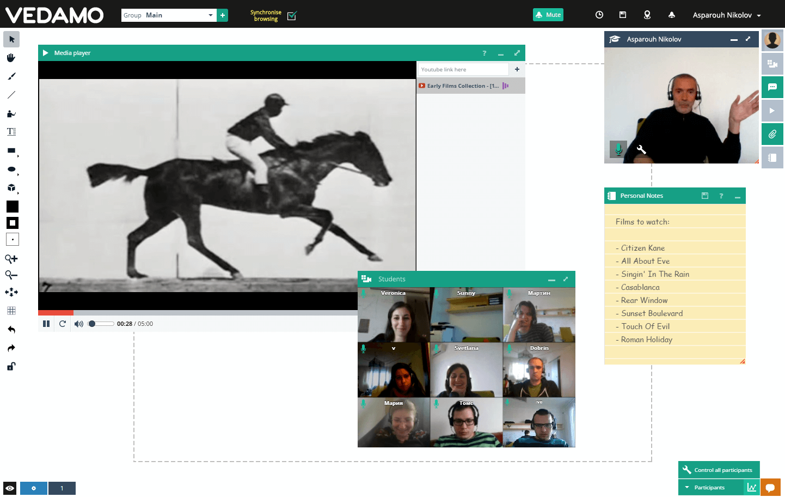Toggle the Synchronise browsing checkbox
This screenshot has height=497, width=785.
[292, 16]
